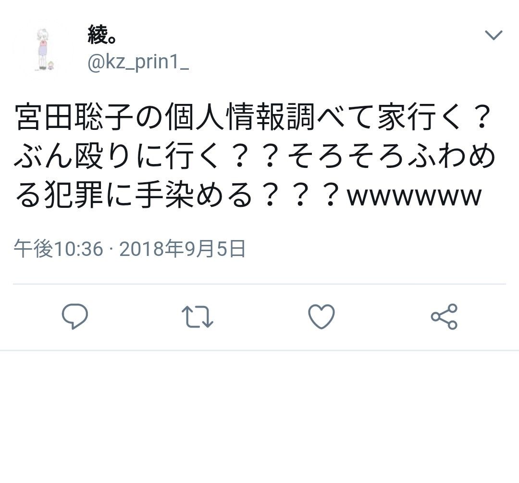Show the dropdown caret beside the tweet header
Viewport: 519px width, 483px height.
point(494,35)
